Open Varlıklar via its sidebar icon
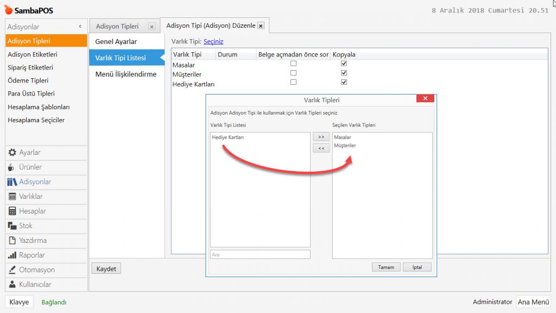This screenshot has height=313, width=556. (x=12, y=197)
